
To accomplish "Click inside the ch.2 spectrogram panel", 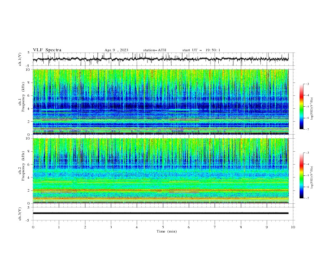I will point(160,171).
